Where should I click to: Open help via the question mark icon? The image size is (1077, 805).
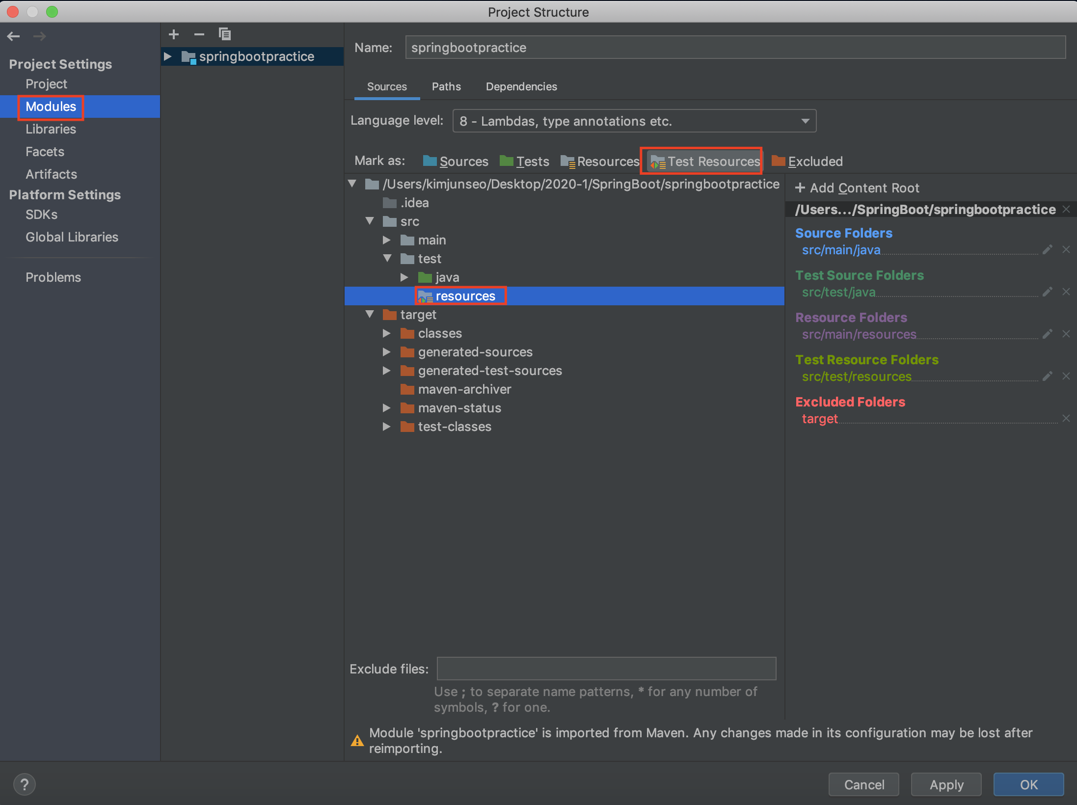point(24,784)
